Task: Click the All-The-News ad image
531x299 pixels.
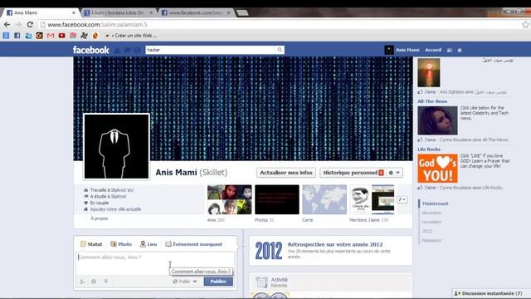Action: pyautogui.click(x=437, y=120)
